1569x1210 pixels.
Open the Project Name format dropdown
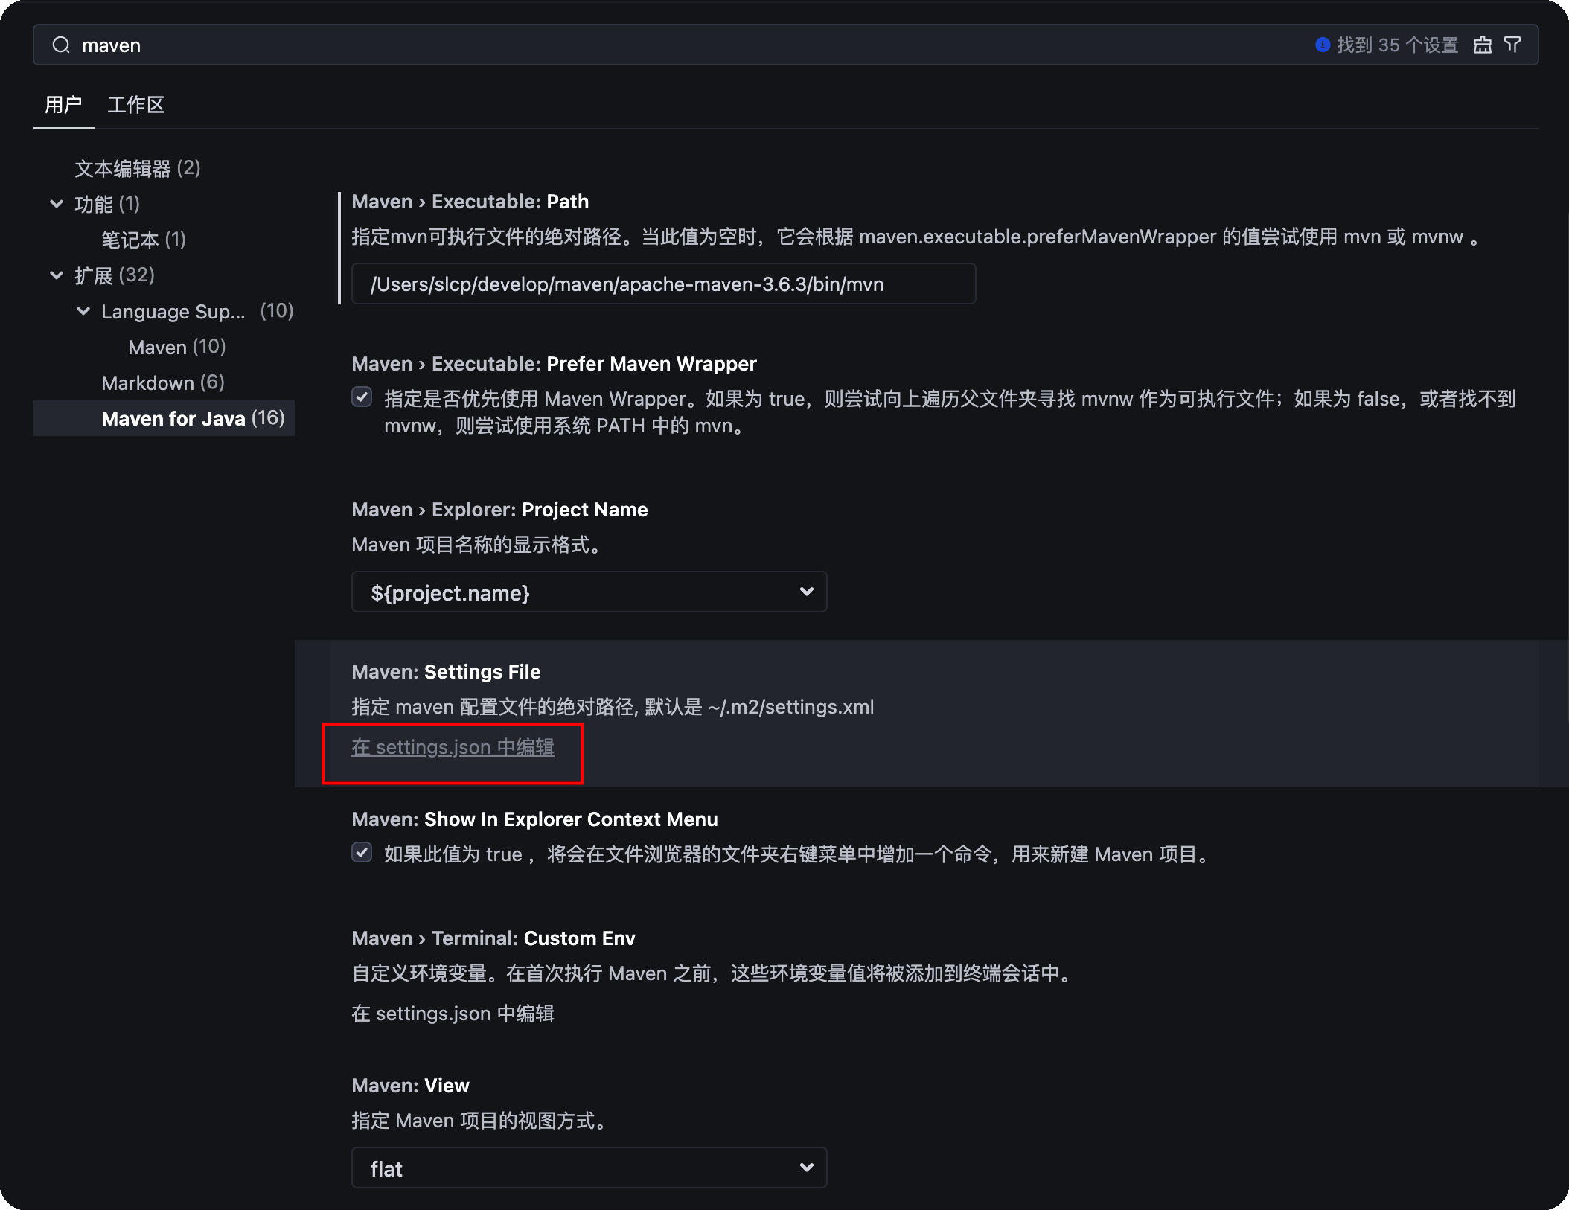pyautogui.click(x=589, y=592)
